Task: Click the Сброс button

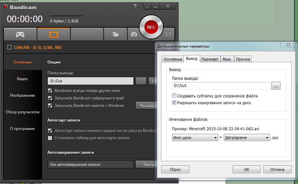Action: (x=175, y=169)
